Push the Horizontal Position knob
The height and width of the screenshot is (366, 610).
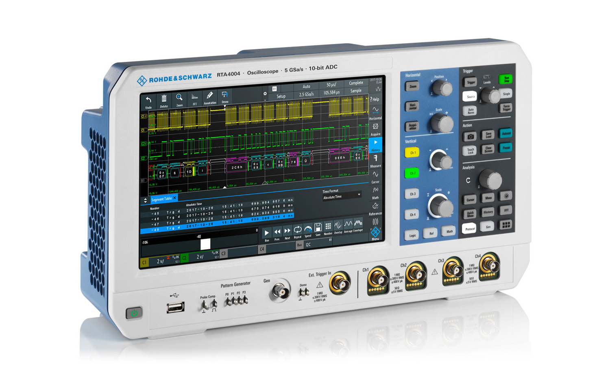tap(442, 87)
